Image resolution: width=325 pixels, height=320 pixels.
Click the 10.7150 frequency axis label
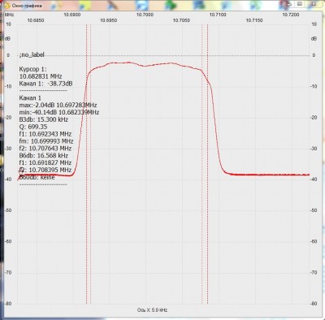(254, 20)
